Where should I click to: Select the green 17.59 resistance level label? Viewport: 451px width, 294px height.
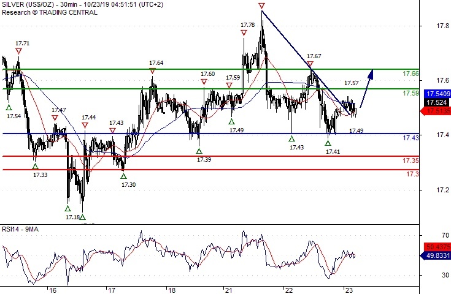click(411, 93)
